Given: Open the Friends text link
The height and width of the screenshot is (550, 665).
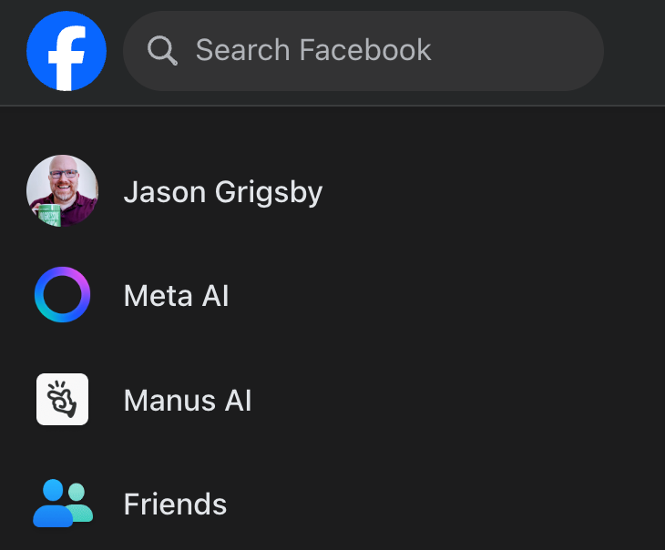Looking at the screenshot, I should tap(175, 504).
